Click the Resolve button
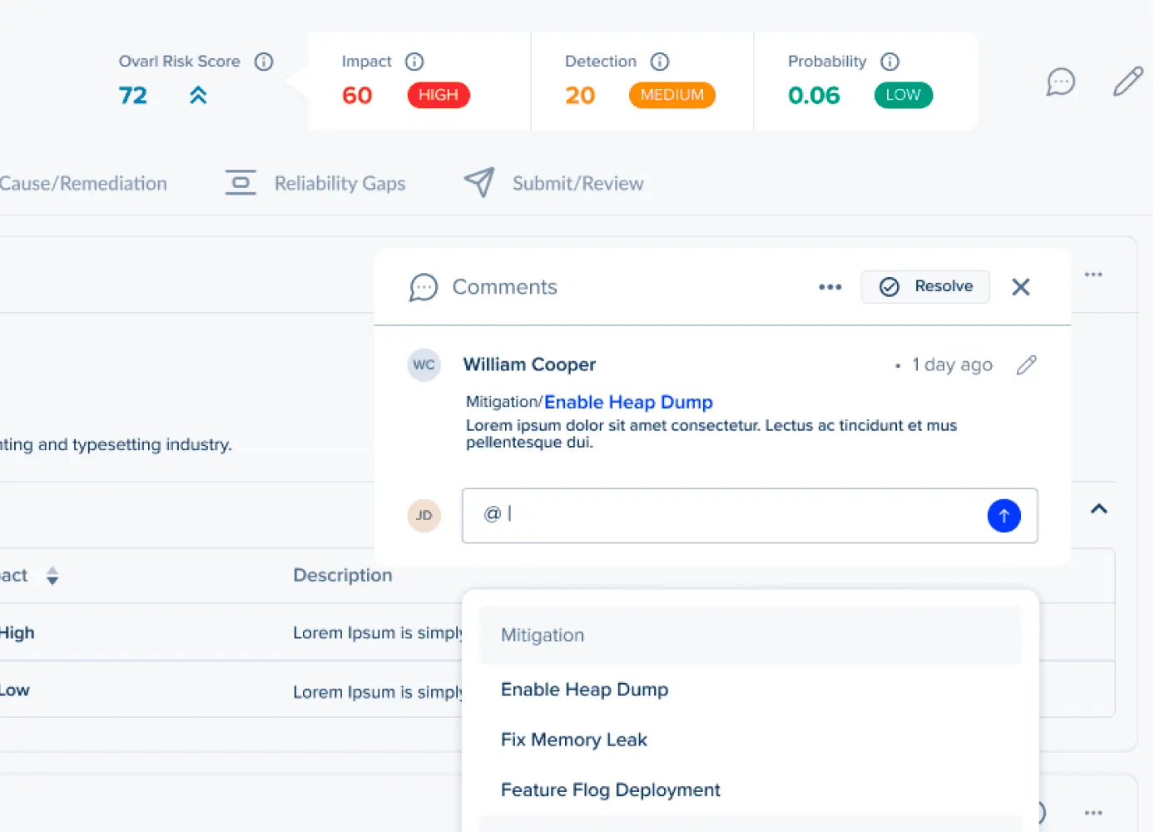The image size is (1155, 832). tap(925, 286)
